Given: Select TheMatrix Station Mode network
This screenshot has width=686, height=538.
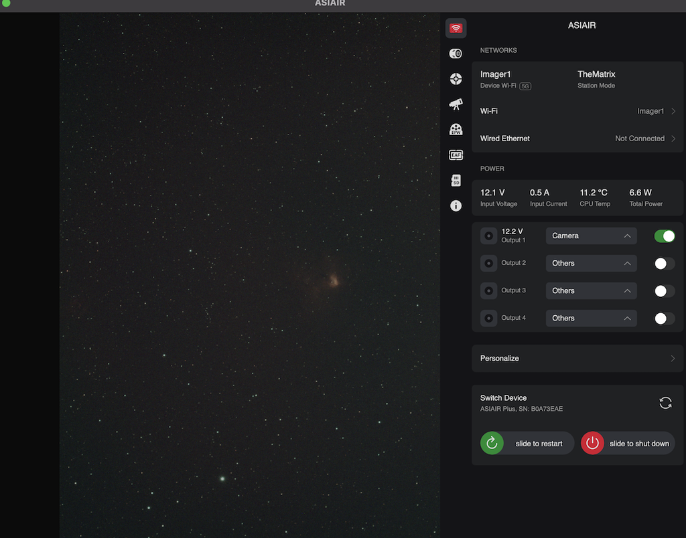Looking at the screenshot, I should [596, 79].
